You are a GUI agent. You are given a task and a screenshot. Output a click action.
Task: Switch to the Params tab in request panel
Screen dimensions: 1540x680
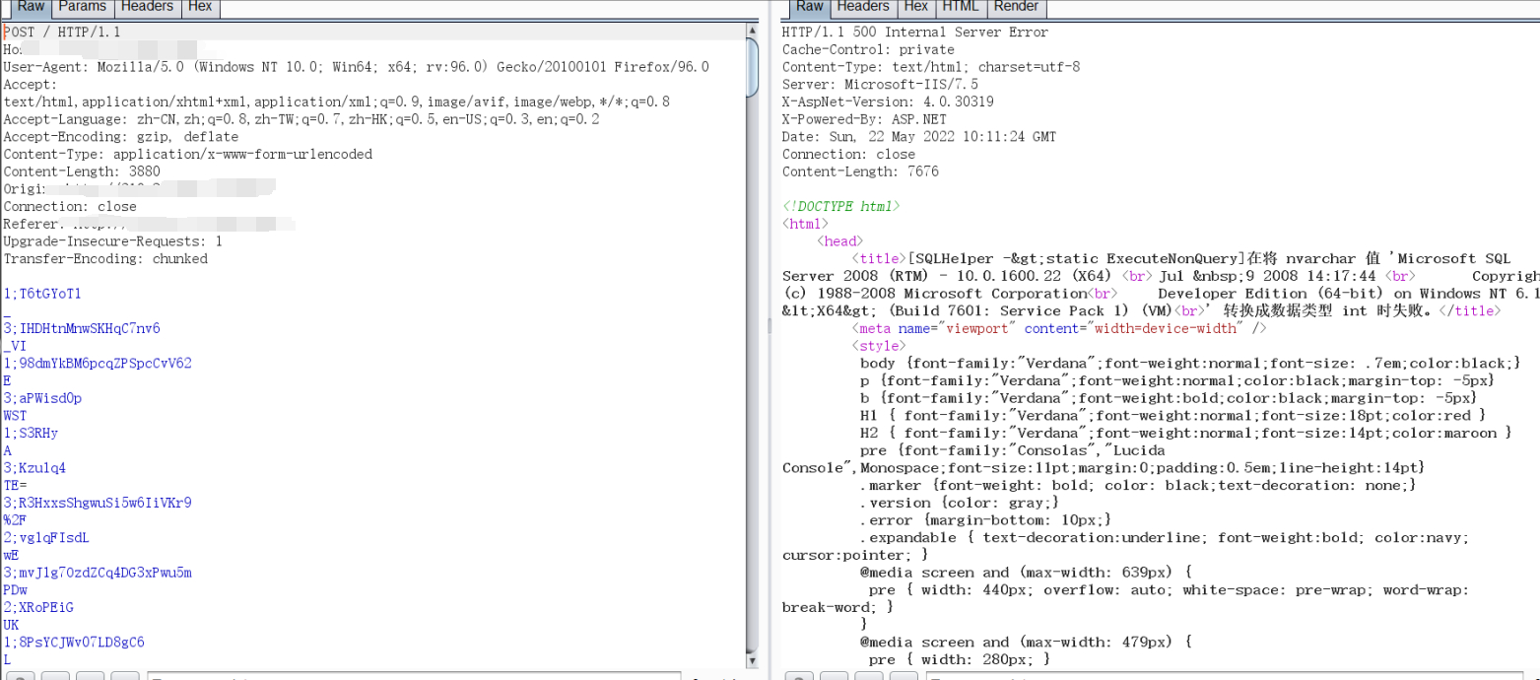pos(82,7)
